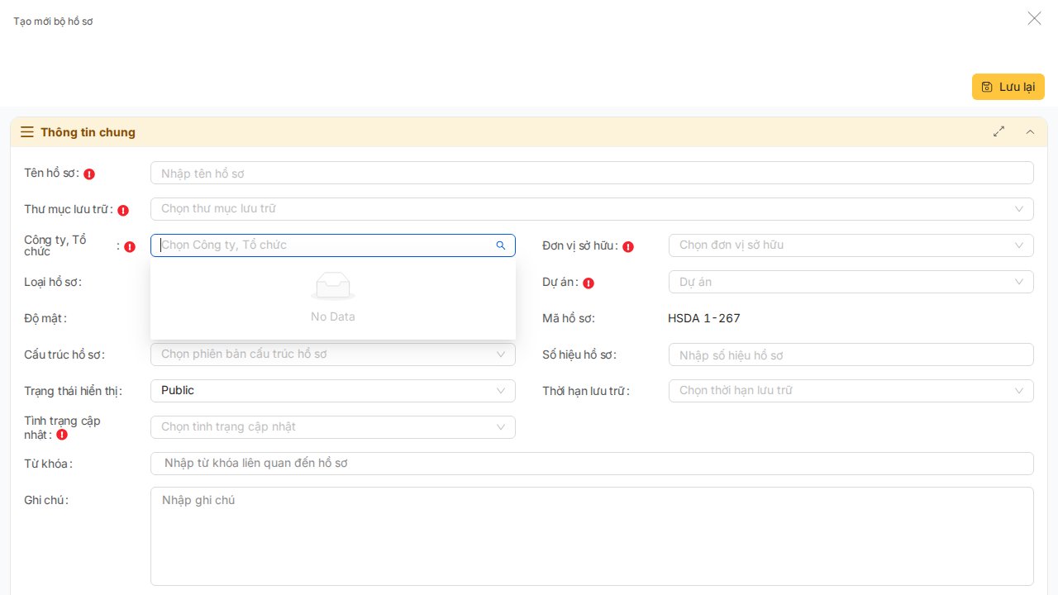Open the Đơn vị sở hữu dropdown
The width and height of the screenshot is (1058, 595).
coord(851,245)
